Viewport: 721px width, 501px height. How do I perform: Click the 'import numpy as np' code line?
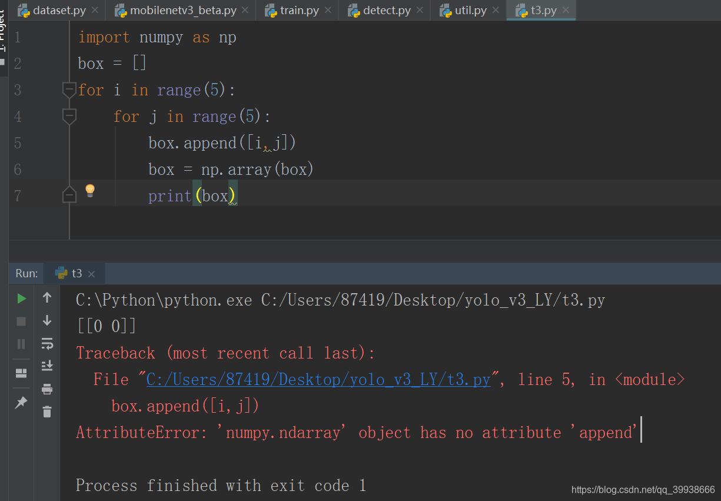[157, 37]
